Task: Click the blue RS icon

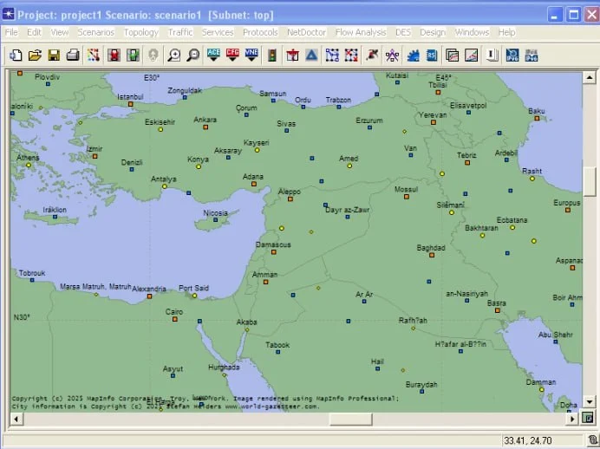Action: (x=432, y=55)
